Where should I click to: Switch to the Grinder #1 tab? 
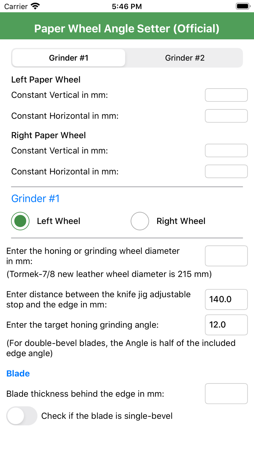[x=69, y=58]
